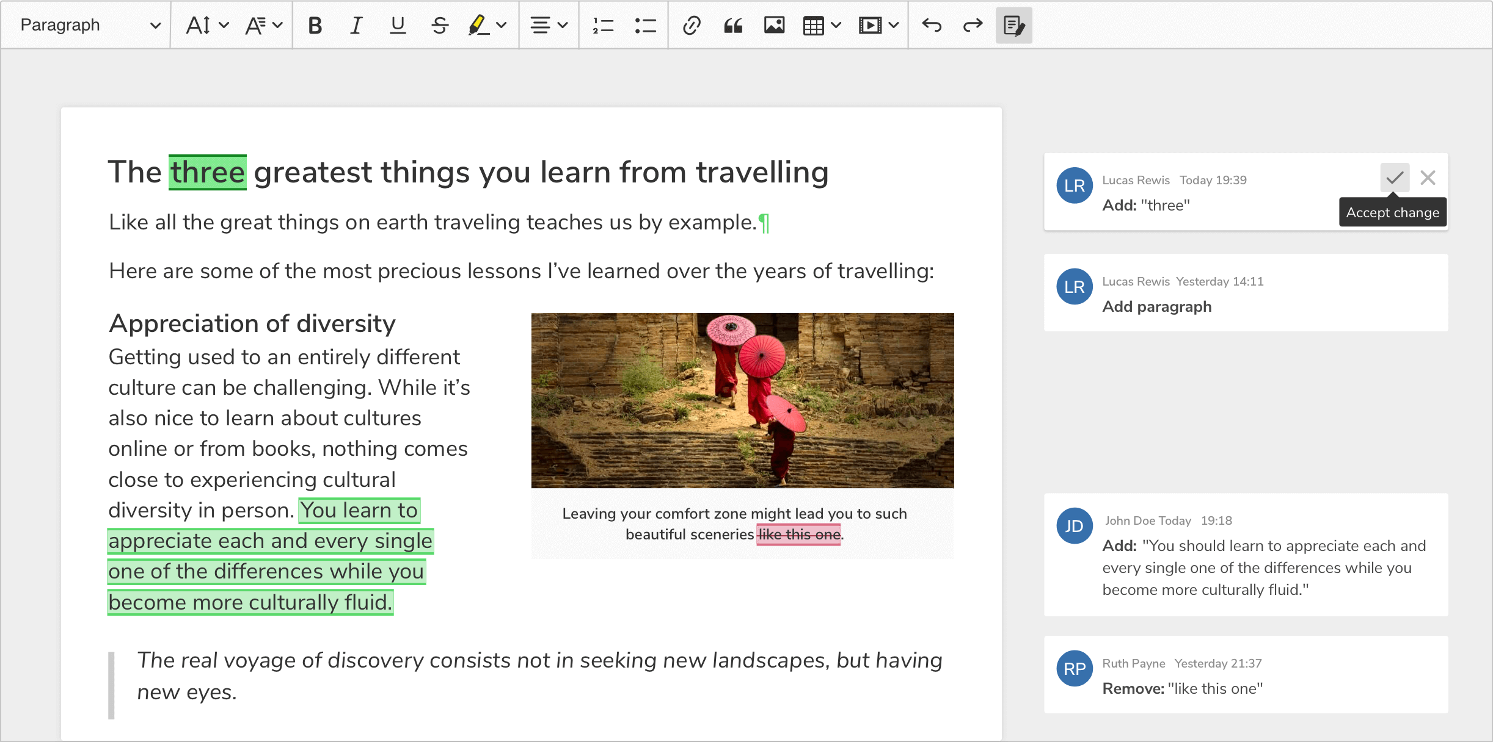Create a bulleted list
The width and height of the screenshot is (1493, 742).
[645, 25]
